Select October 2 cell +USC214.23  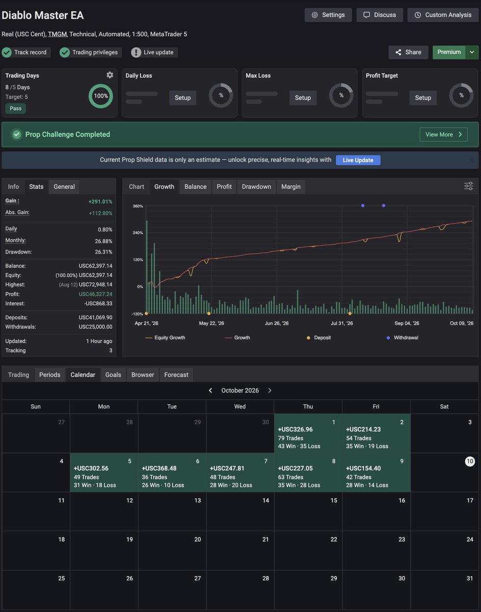click(x=376, y=433)
